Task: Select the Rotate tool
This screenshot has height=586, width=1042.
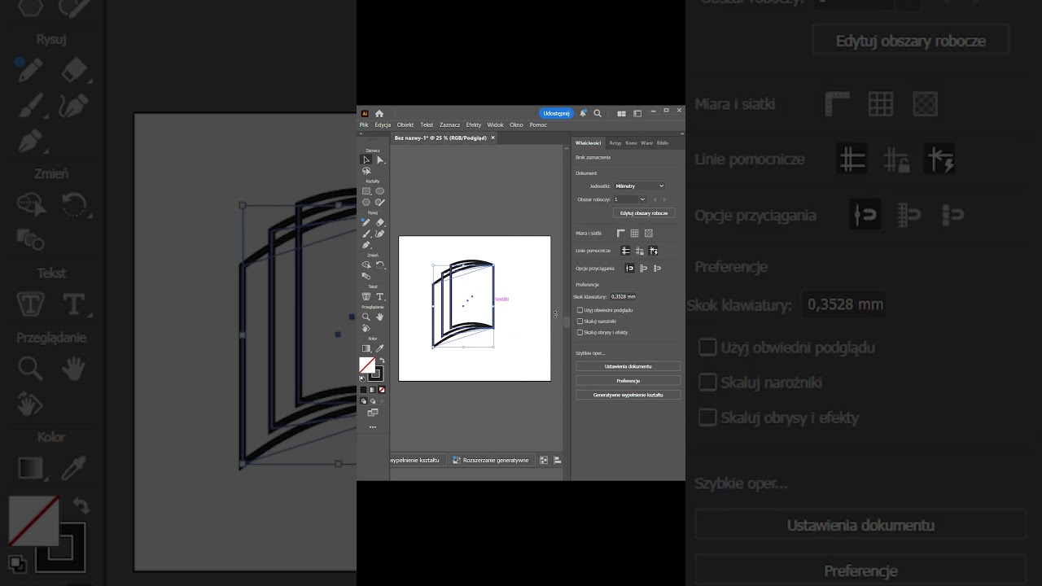Action: coord(380,265)
